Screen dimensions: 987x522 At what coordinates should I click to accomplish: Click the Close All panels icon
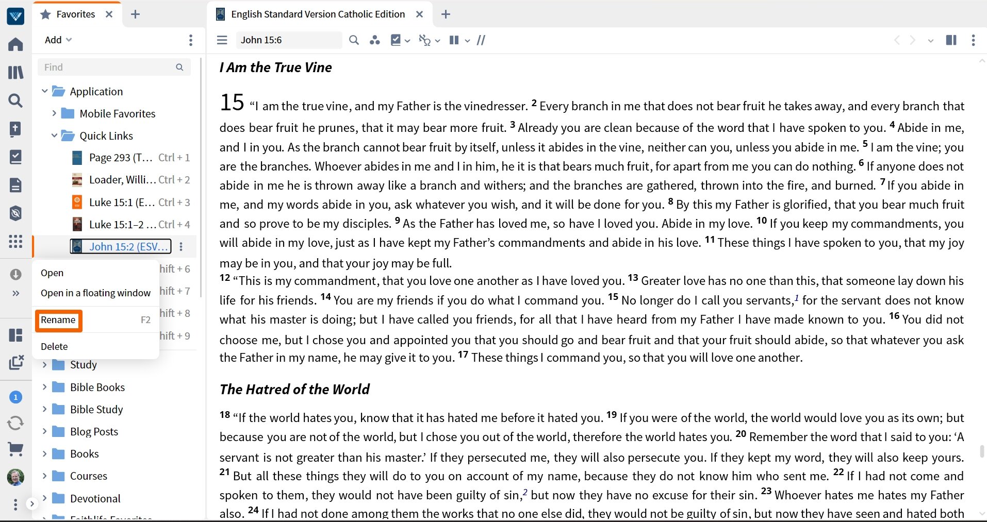point(16,362)
